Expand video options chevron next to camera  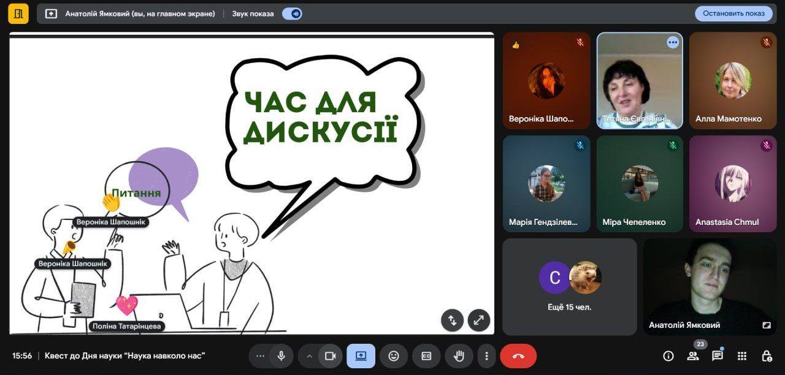tap(309, 356)
